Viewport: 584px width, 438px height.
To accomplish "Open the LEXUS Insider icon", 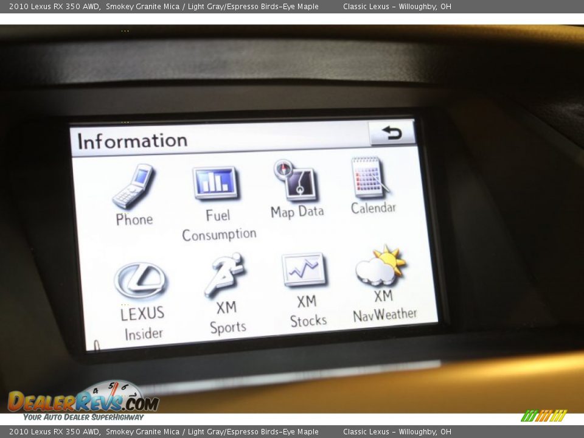I will click(x=141, y=280).
